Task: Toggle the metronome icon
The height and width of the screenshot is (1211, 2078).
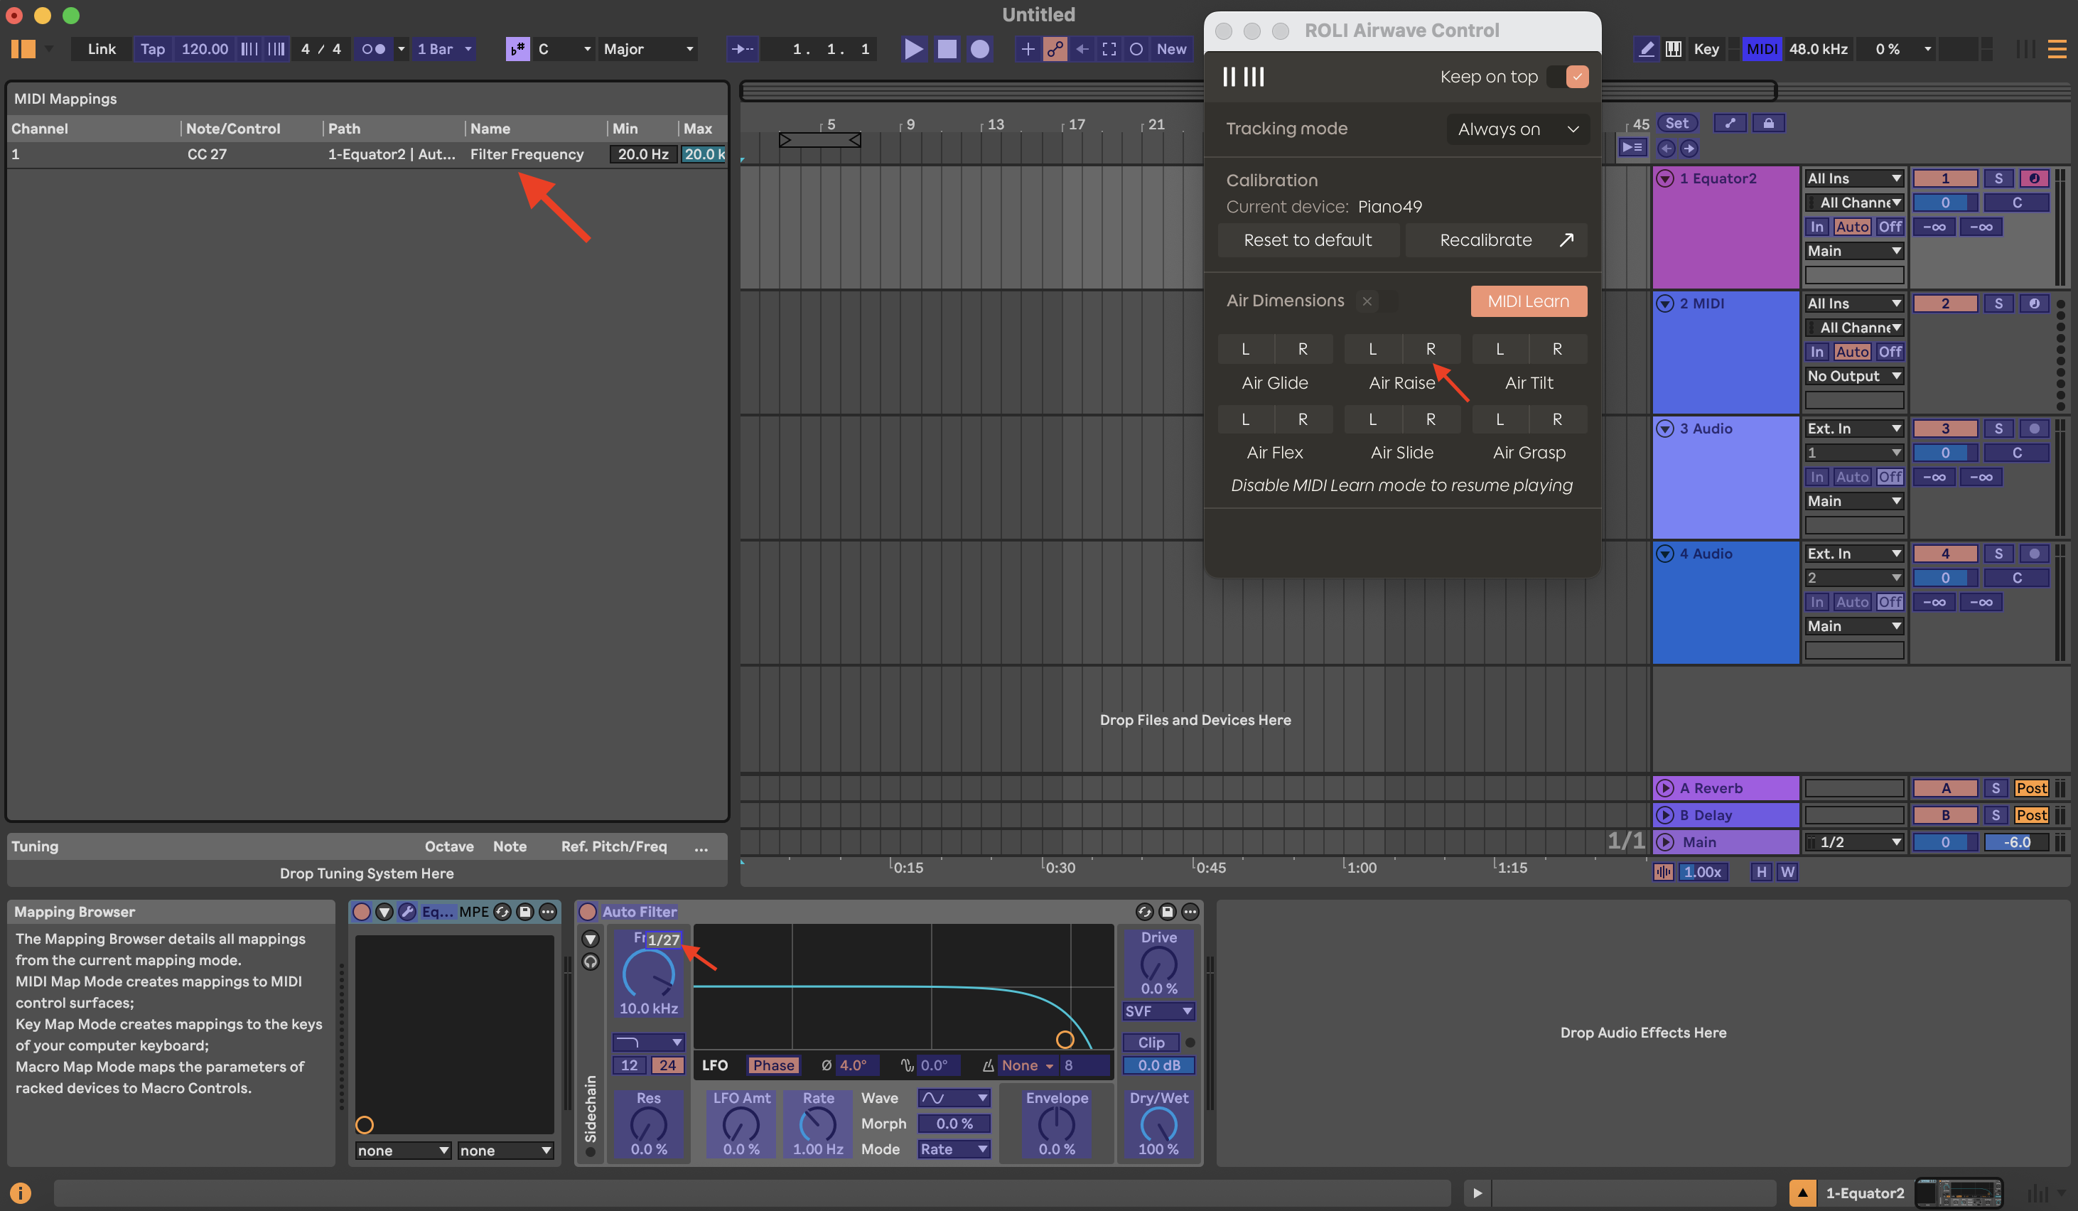Action: coord(372,48)
